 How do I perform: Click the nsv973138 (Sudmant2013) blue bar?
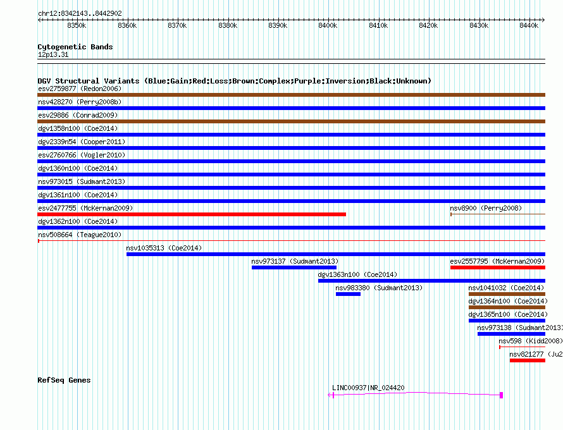511,334
